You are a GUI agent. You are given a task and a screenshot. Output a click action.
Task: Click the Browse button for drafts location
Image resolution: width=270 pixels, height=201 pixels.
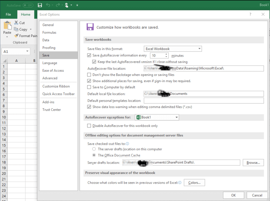pyautogui.click(x=253, y=163)
